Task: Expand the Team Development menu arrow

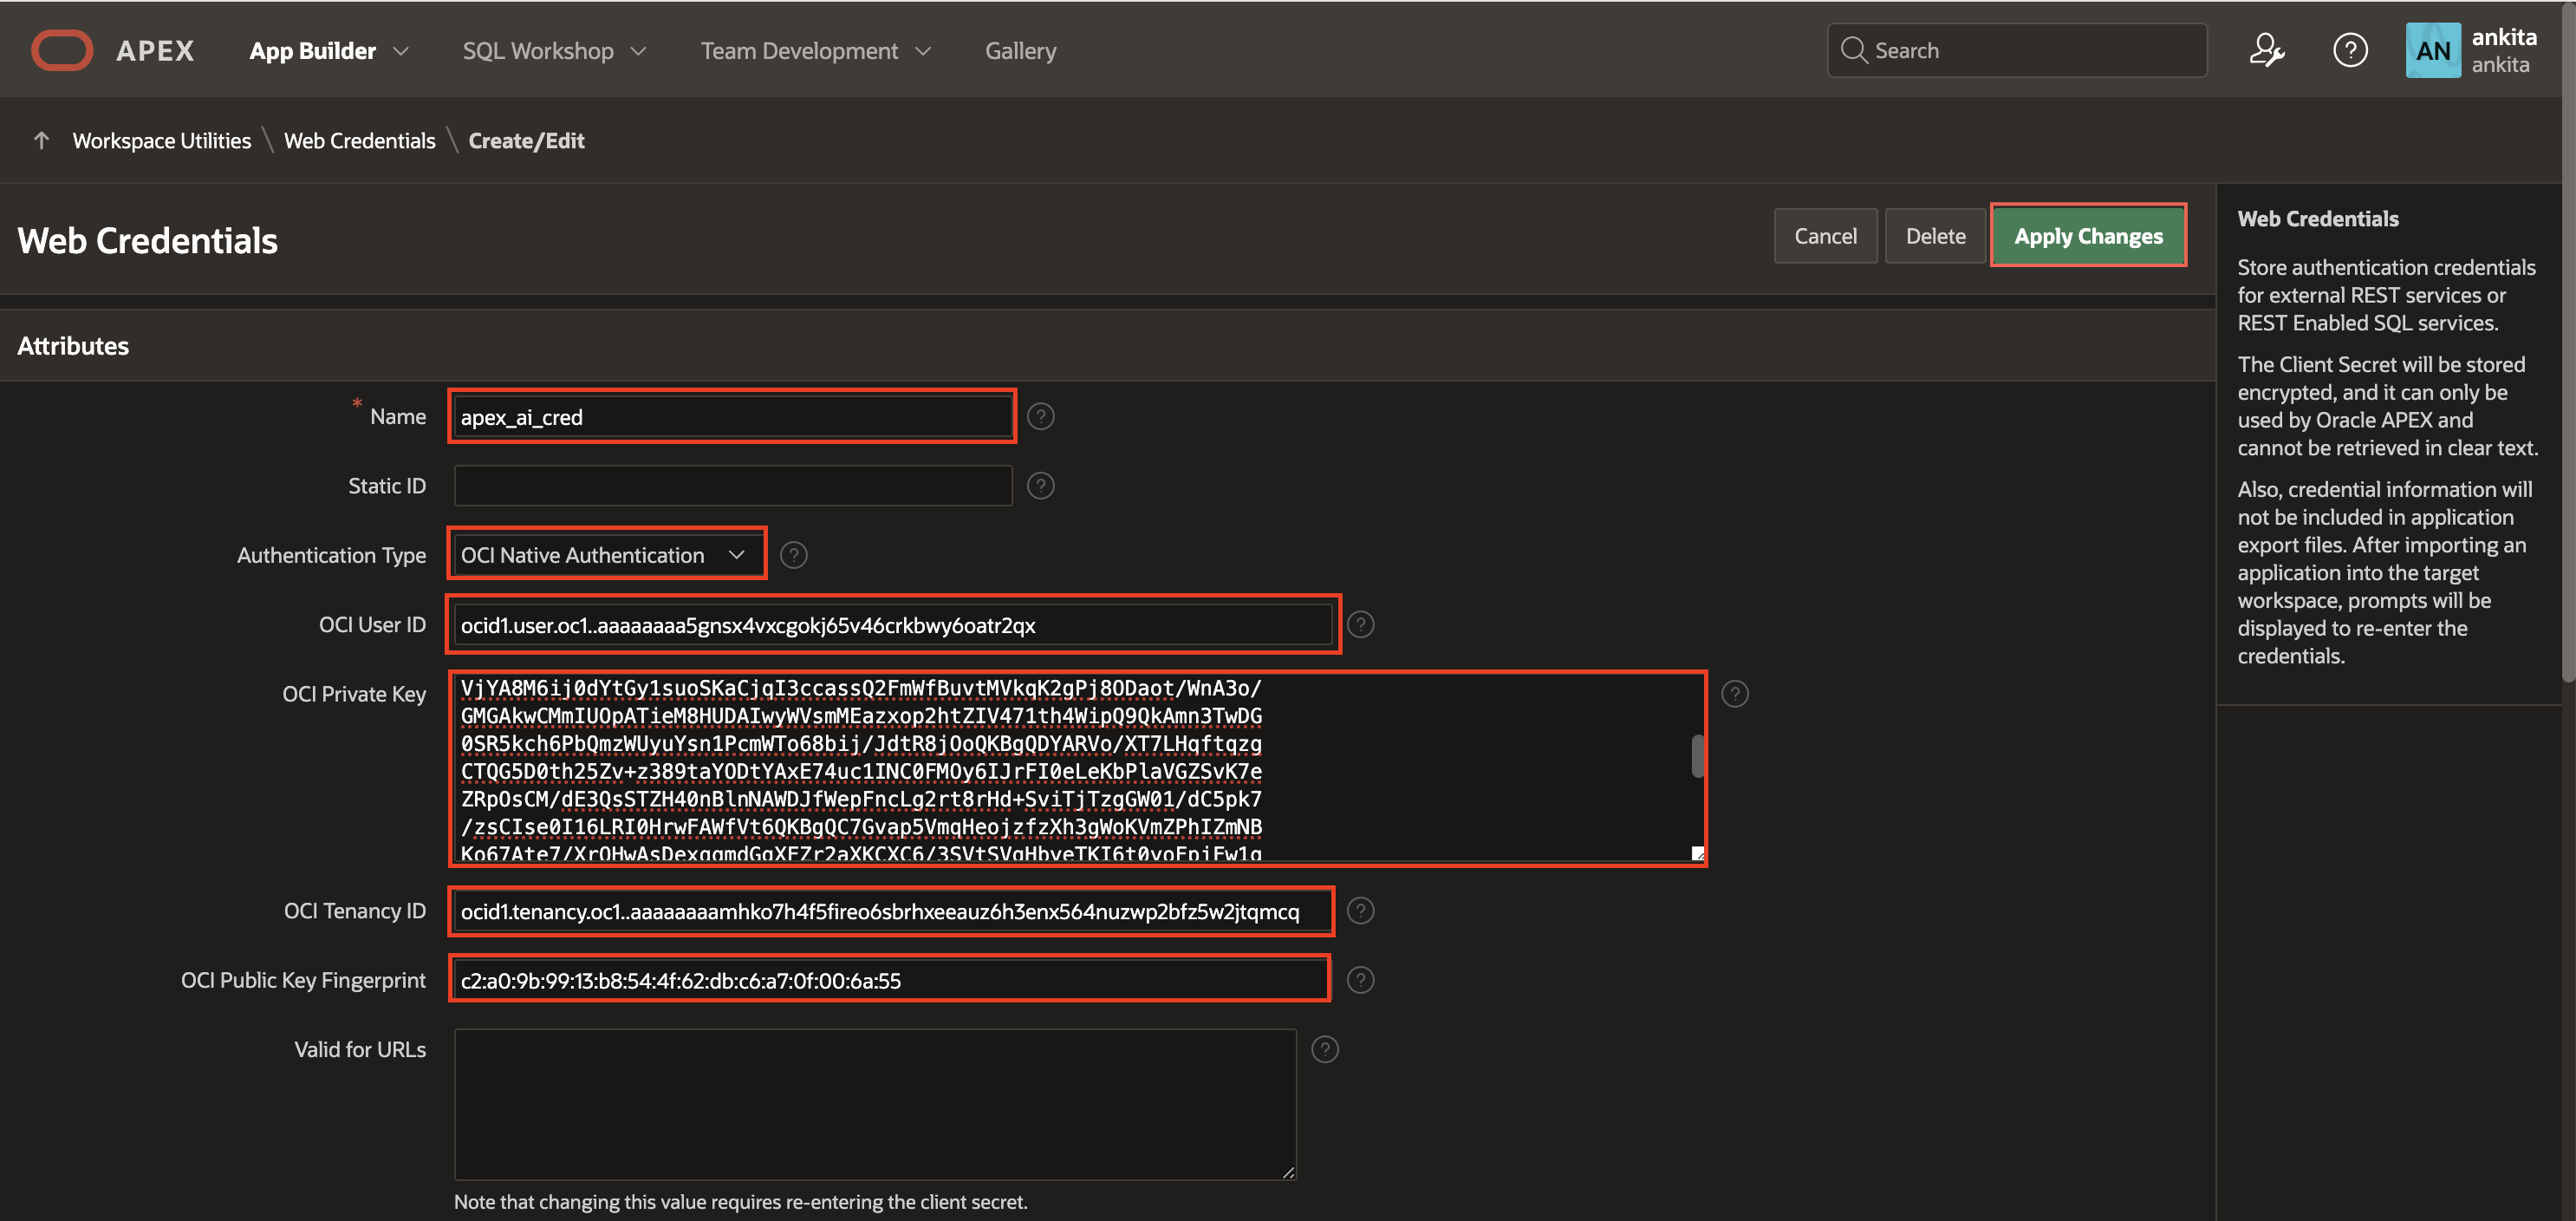Action: click(x=922, y=51)
